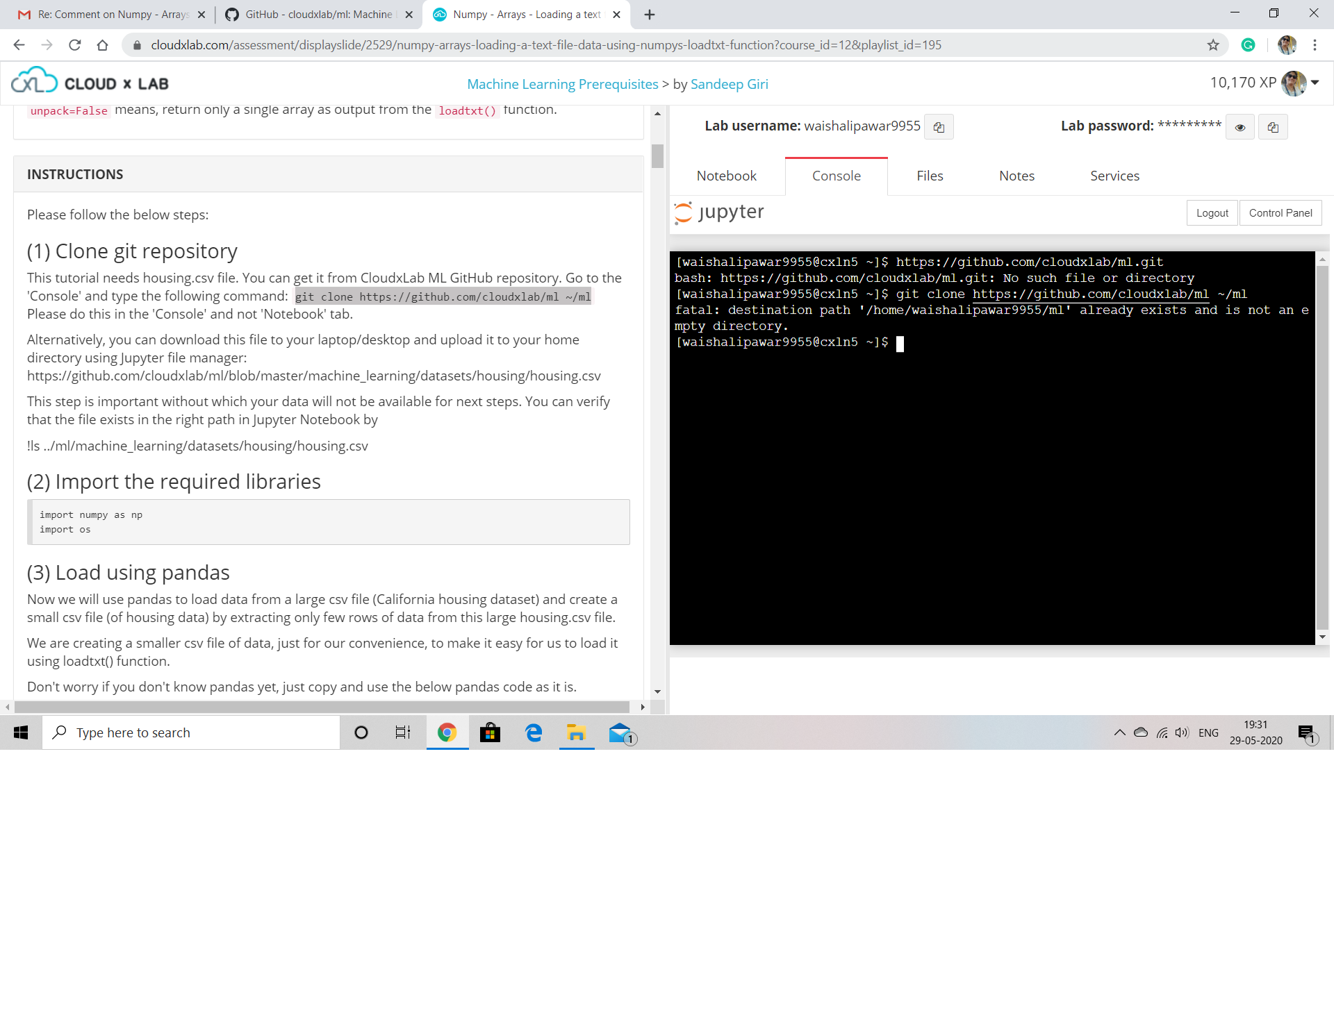Viewport: 1334px width, 1015px height.
Task: Switch to the Notebook tab
Action: tap(726, 176)
